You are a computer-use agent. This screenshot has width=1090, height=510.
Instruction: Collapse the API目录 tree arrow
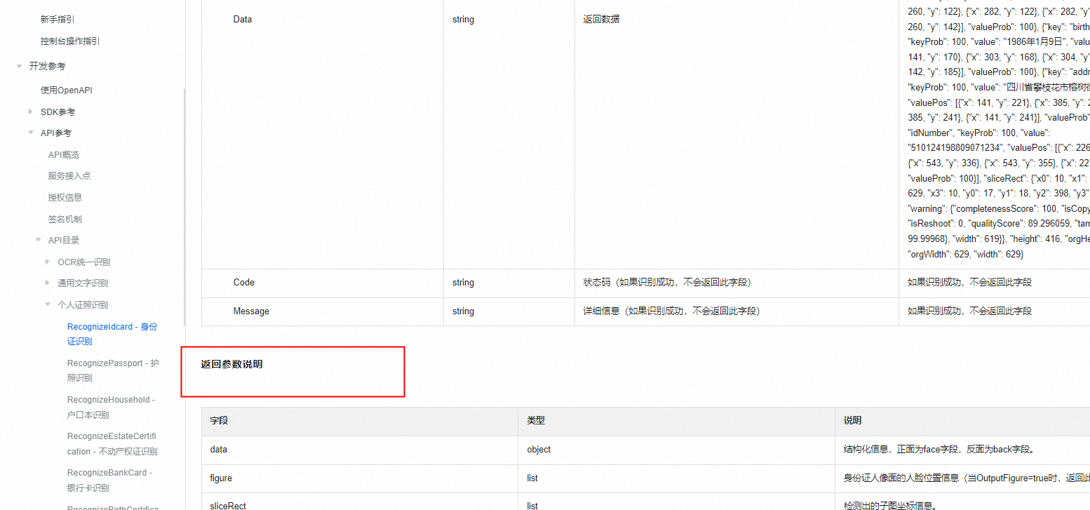39,240
